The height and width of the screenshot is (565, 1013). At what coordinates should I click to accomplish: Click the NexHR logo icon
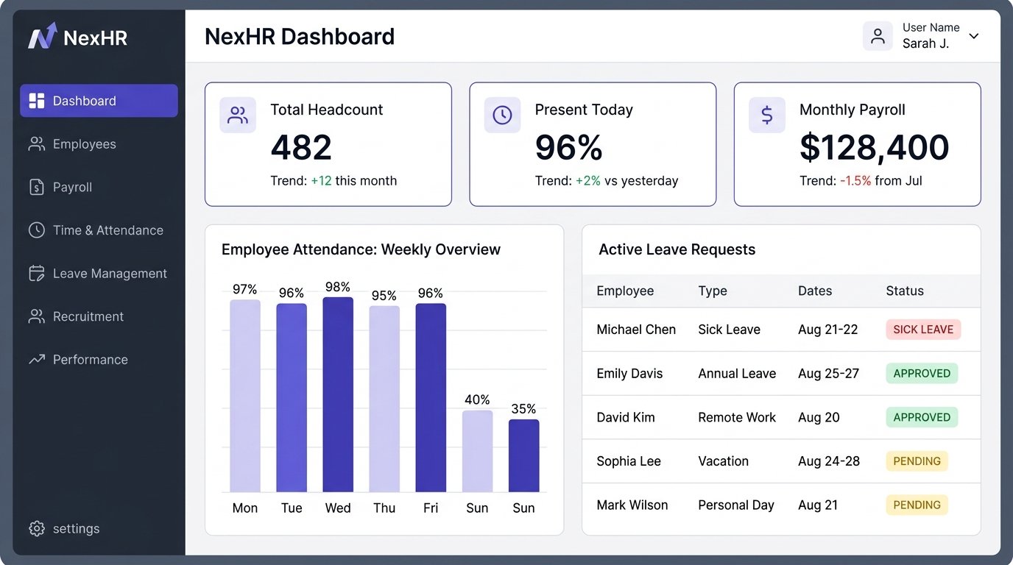[42, 36]
